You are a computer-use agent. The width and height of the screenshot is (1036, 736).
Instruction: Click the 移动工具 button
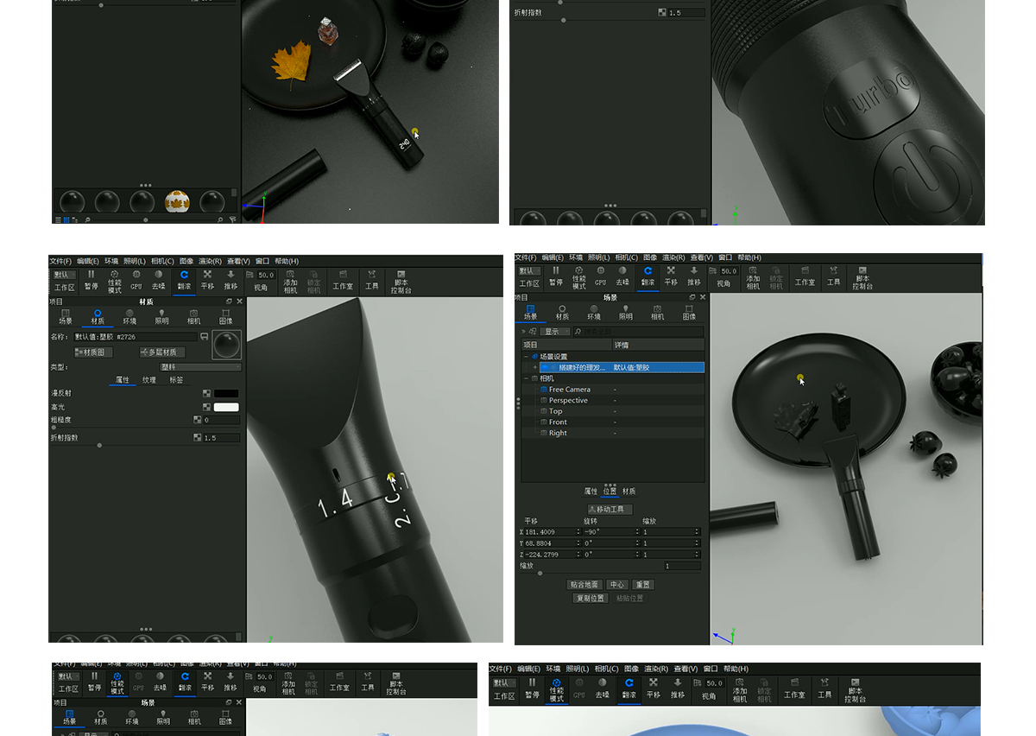(610, 510)
